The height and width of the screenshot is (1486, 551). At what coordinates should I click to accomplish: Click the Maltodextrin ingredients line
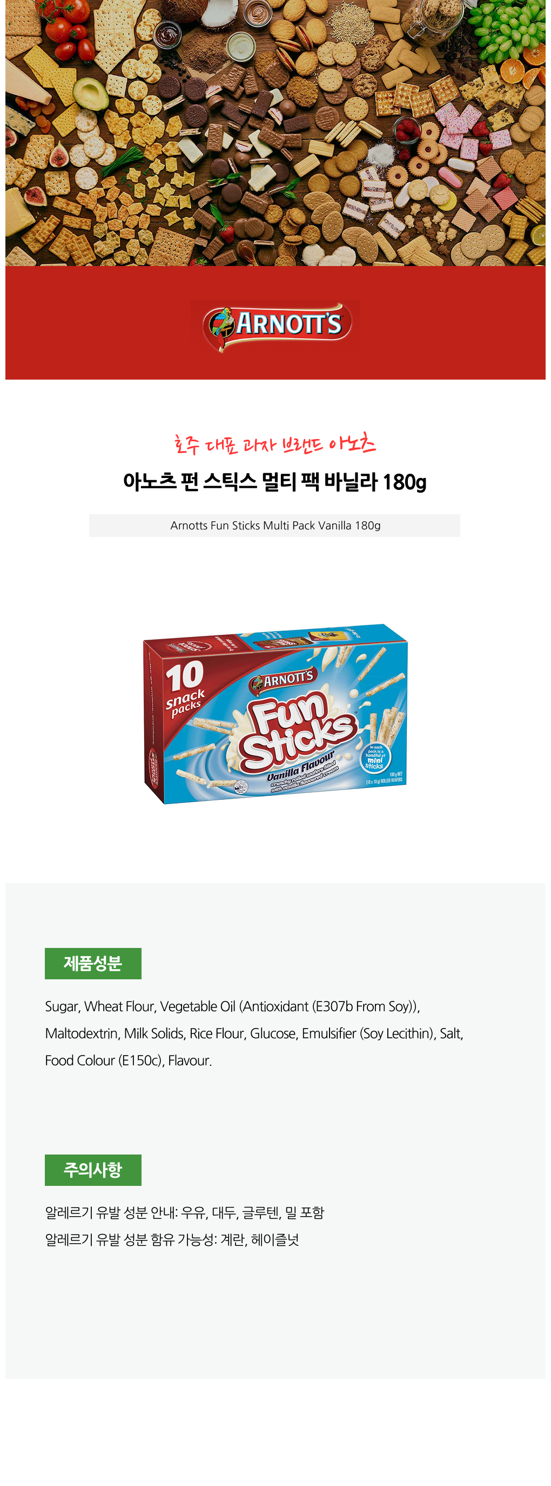click(x=254, y=1034)
